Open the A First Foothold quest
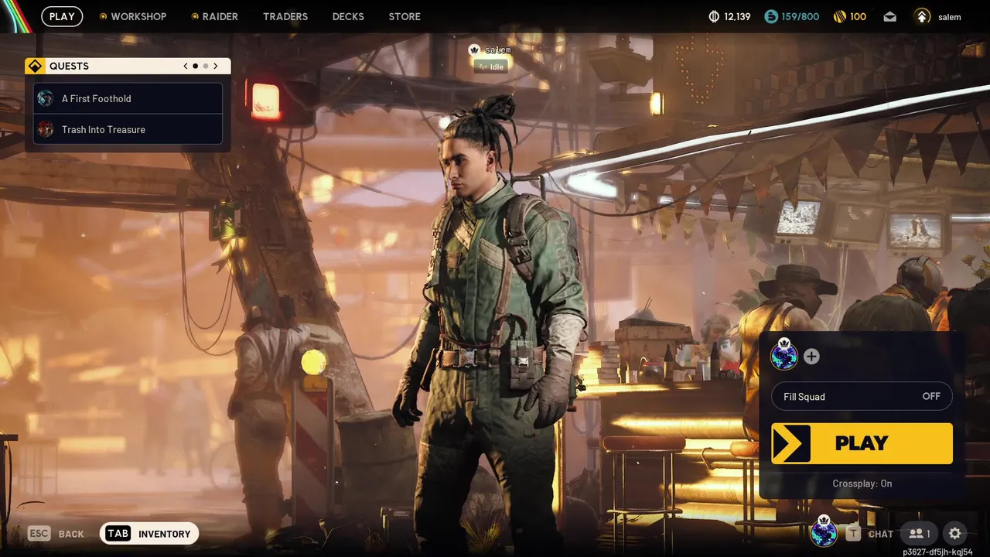The width and height of the screenshot is (990, 557). (x=128, y=98)
